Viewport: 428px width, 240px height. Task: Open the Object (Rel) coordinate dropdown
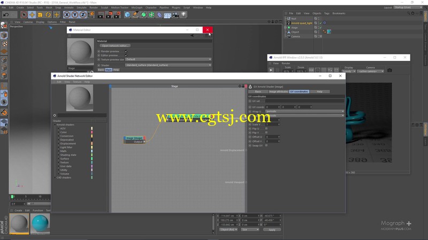point(228,230)
